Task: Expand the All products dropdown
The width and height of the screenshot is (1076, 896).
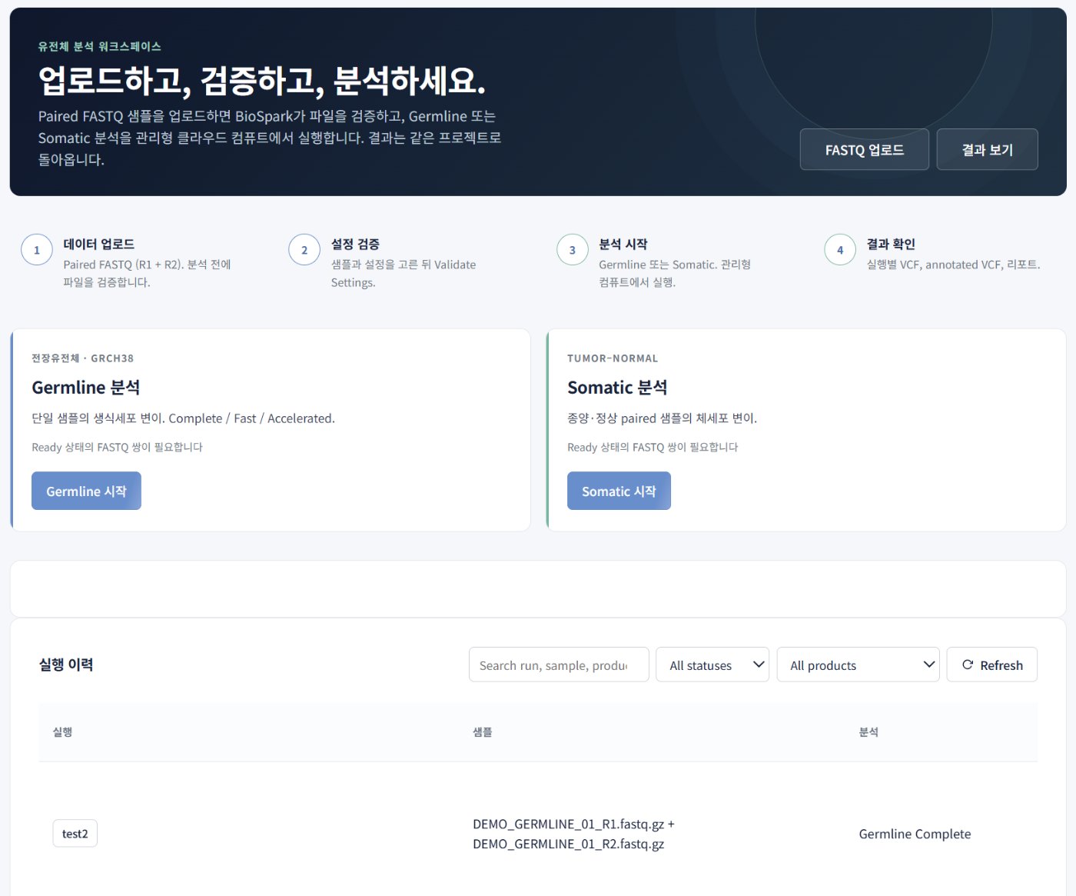Action: pos(858,665)
